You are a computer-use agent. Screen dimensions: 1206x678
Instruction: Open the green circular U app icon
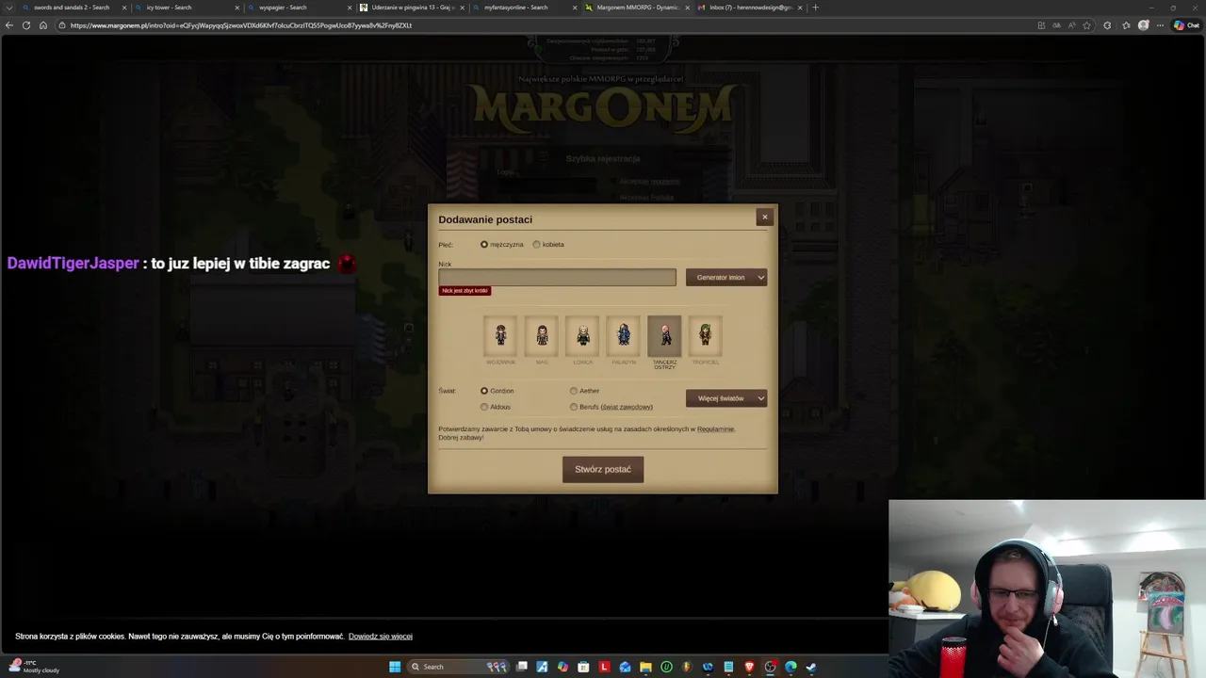click(x=666, y=667)
